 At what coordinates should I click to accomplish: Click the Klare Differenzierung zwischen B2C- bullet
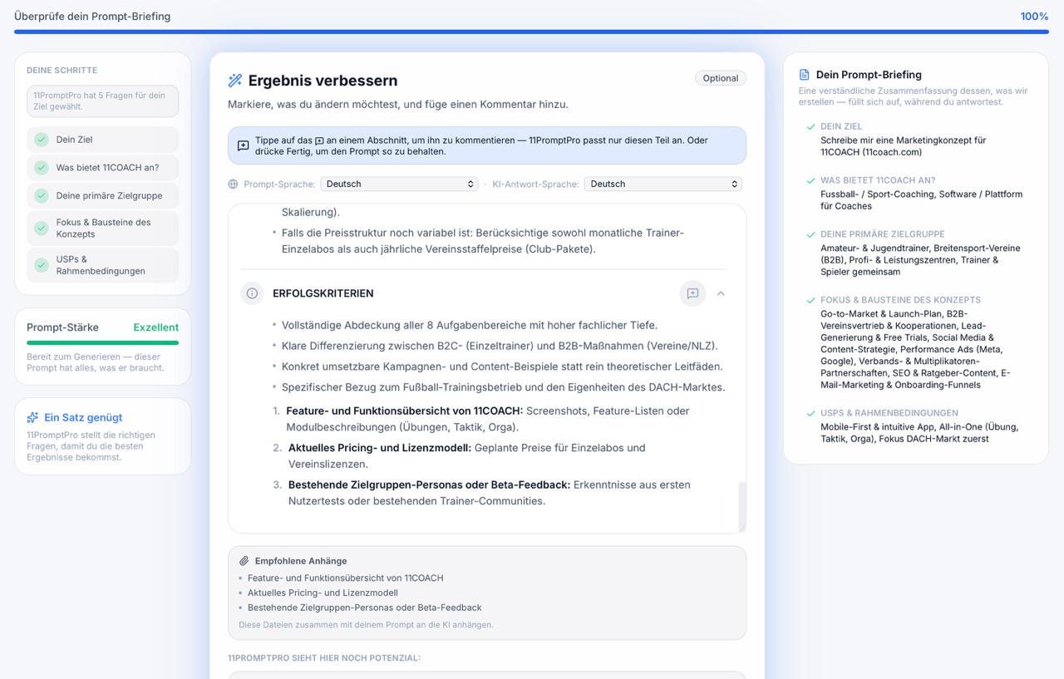(x=500, y=346)
